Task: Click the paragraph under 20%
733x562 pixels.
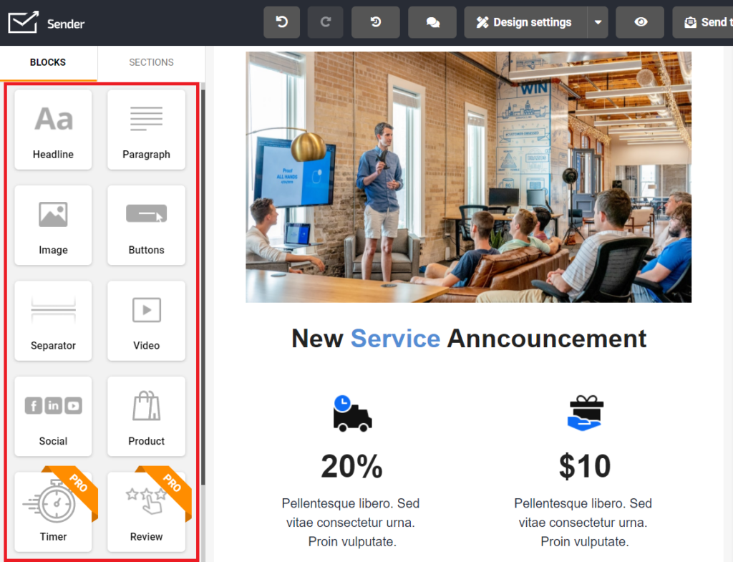Action: (351, 522)
